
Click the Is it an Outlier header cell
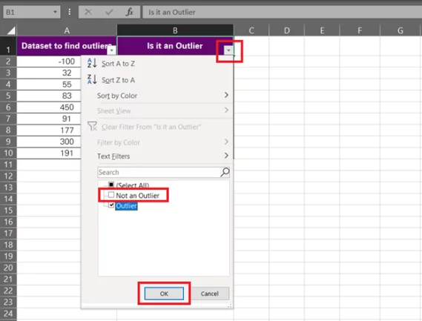coord(175,46)
